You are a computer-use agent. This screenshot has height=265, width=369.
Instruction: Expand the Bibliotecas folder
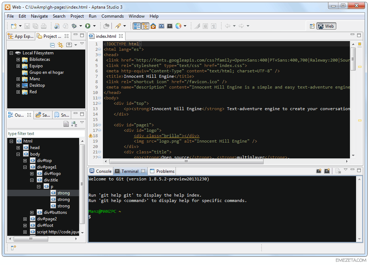pos(18,60)
